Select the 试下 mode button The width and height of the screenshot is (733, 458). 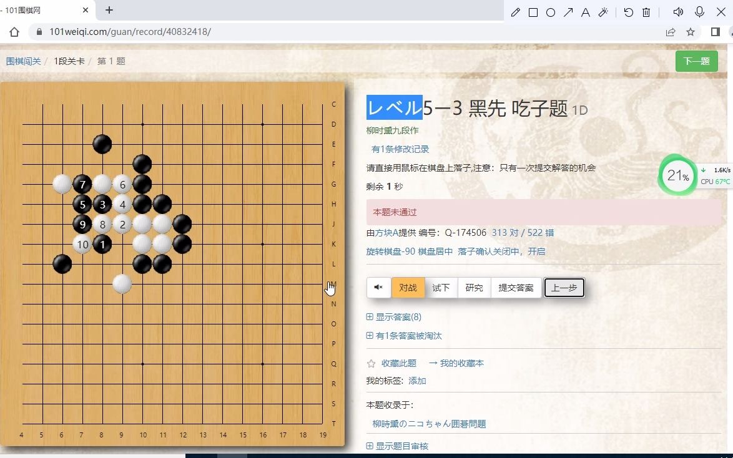pos(441,288)
